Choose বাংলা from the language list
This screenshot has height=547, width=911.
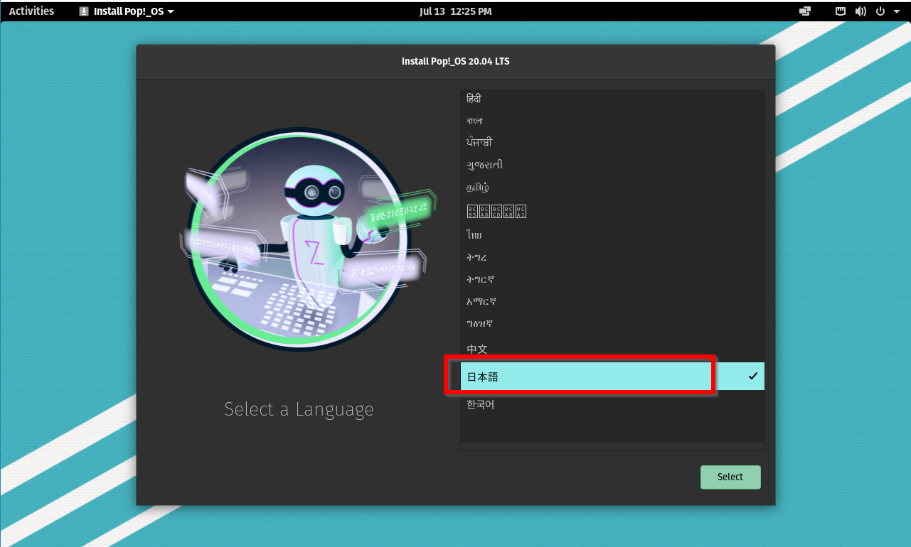pos(612,121)
